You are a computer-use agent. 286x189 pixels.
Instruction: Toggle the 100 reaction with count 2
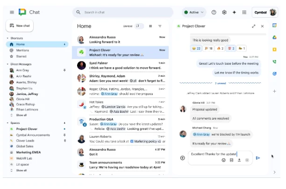click(231, 48)
